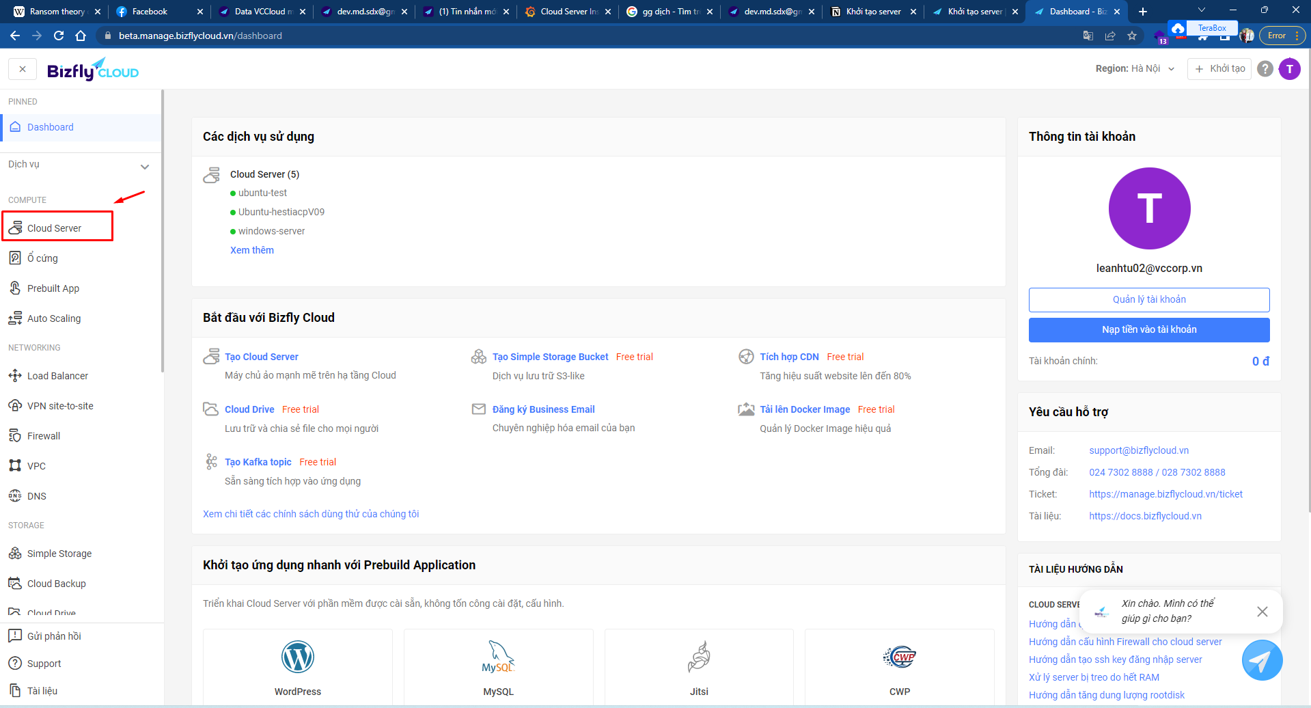Open the Dashboard item in the sidebar

click(81, 127)
